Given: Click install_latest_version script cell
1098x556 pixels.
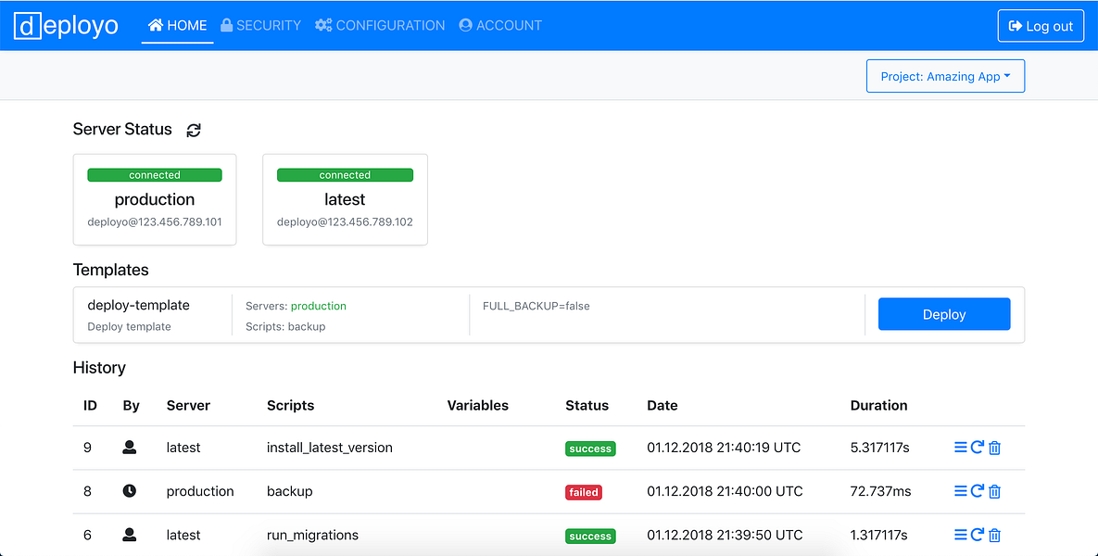Looking at the screenshot, I should tap(330, 448).
